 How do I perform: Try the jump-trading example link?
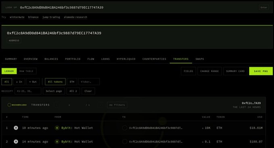point(51,17)
